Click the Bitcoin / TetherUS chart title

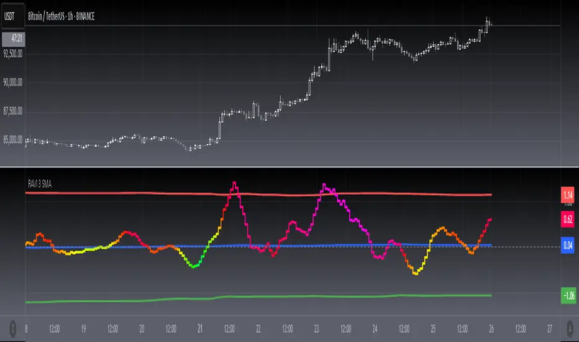(62, 16)
